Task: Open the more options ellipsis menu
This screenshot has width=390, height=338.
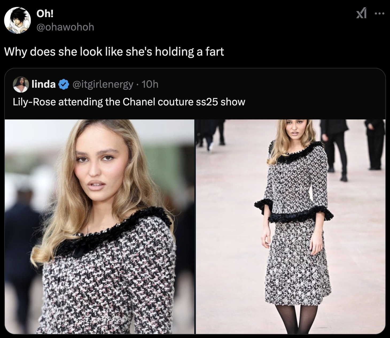Action: click(379, 13)
